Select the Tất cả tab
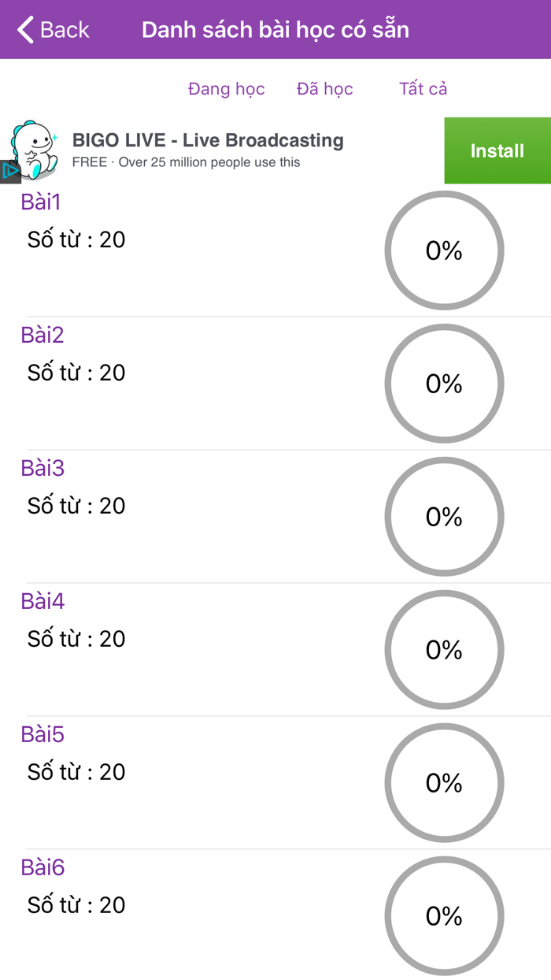Viewport: 551px width, 980px height. tap(423, 89)
